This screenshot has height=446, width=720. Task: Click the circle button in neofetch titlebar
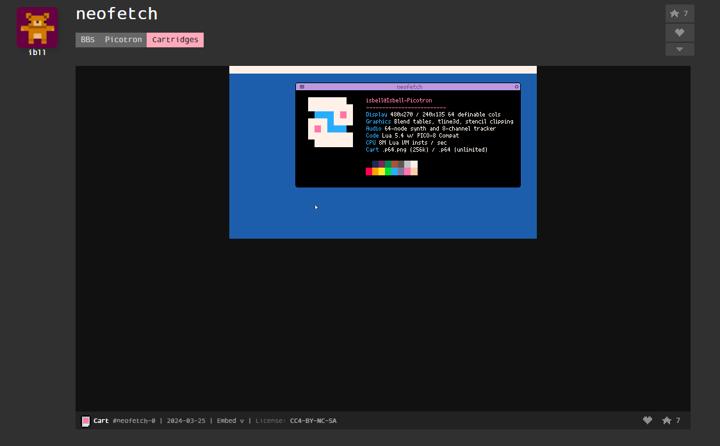516,87
